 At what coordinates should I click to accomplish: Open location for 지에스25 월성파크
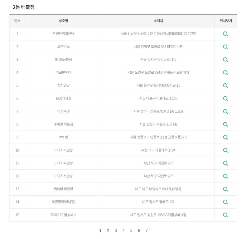225,215
